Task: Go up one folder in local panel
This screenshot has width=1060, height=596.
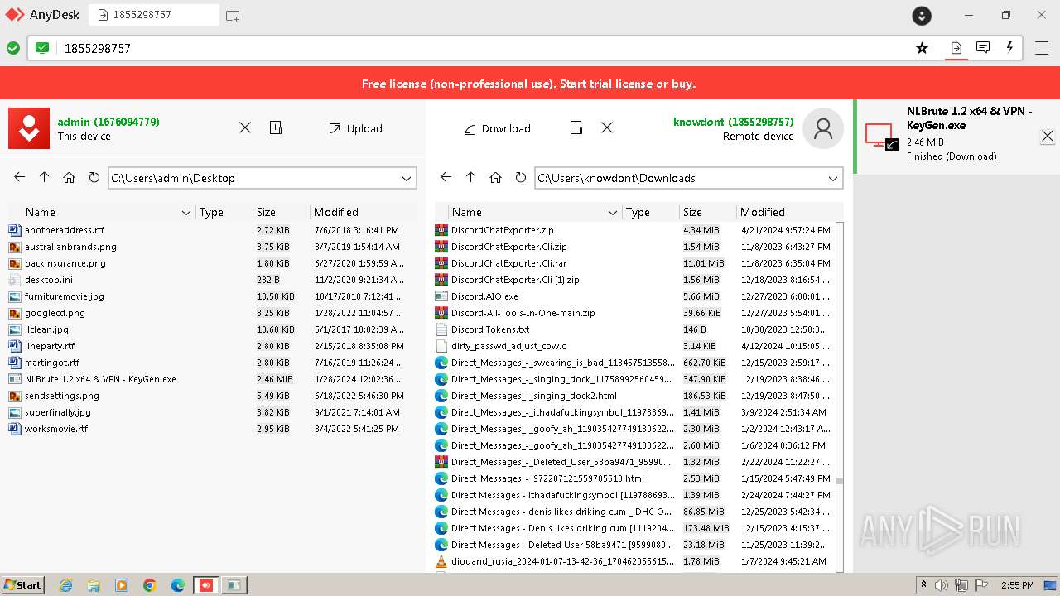Action: click(x=45, y=177)
